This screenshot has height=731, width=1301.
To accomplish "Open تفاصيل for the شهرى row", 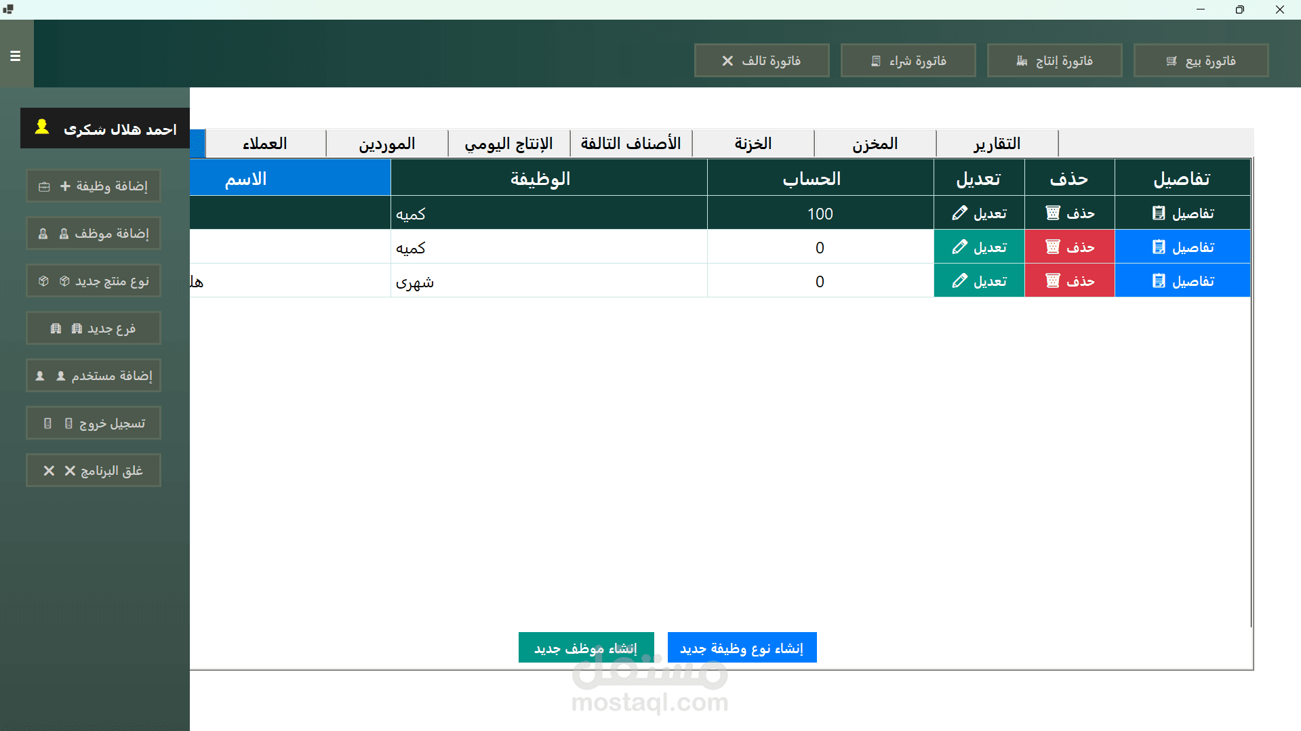I will coord(1182,280).
